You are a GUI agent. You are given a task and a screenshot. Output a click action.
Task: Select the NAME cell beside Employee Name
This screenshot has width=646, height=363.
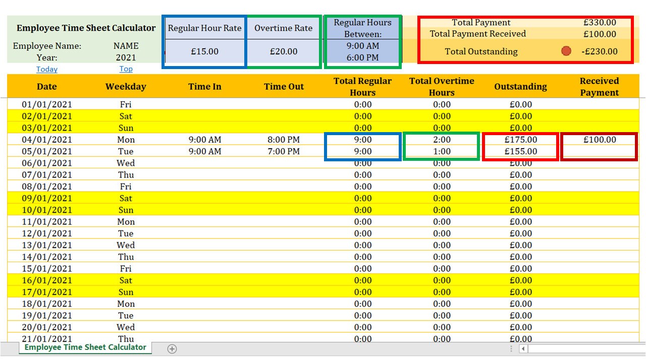coord(126,45)
